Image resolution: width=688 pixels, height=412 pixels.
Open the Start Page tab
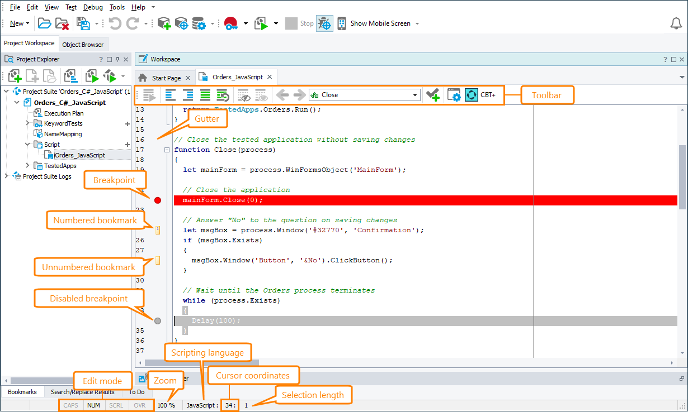pos(166,78)
